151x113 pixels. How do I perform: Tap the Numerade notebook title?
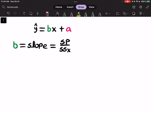click(x=13, y=7)
